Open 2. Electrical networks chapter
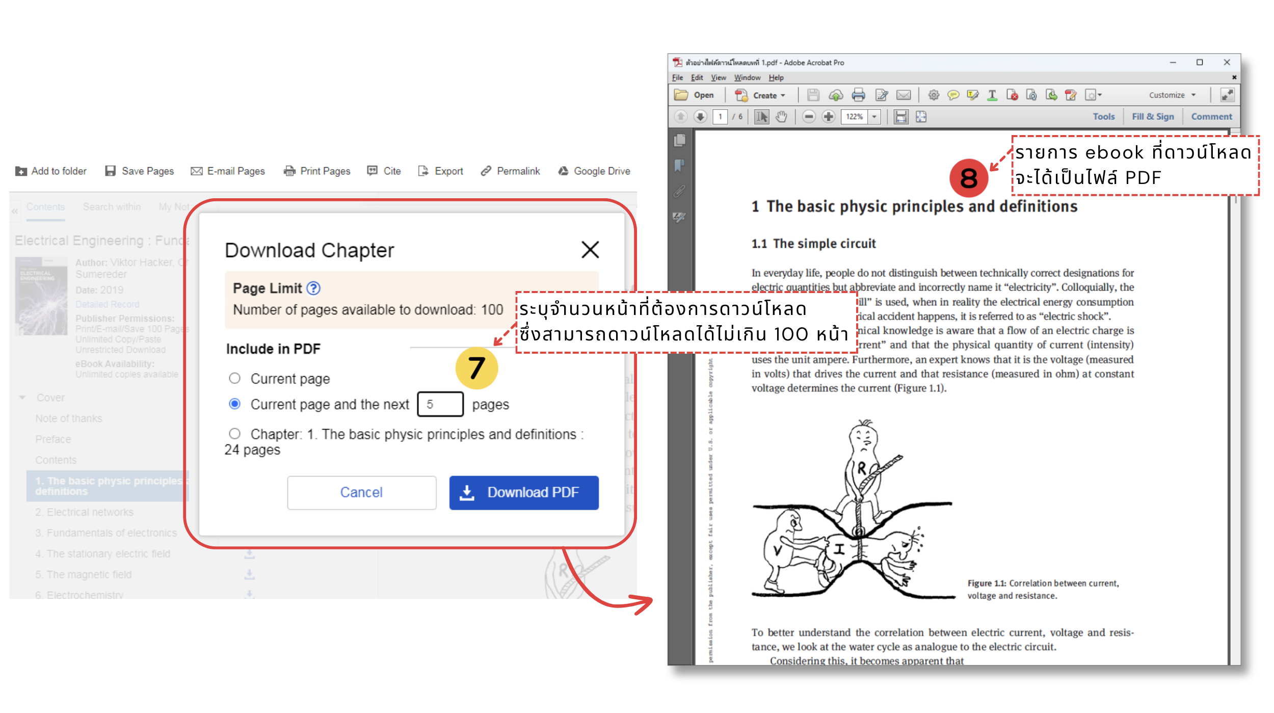The image size is (1274, 713). pos(84,512)
